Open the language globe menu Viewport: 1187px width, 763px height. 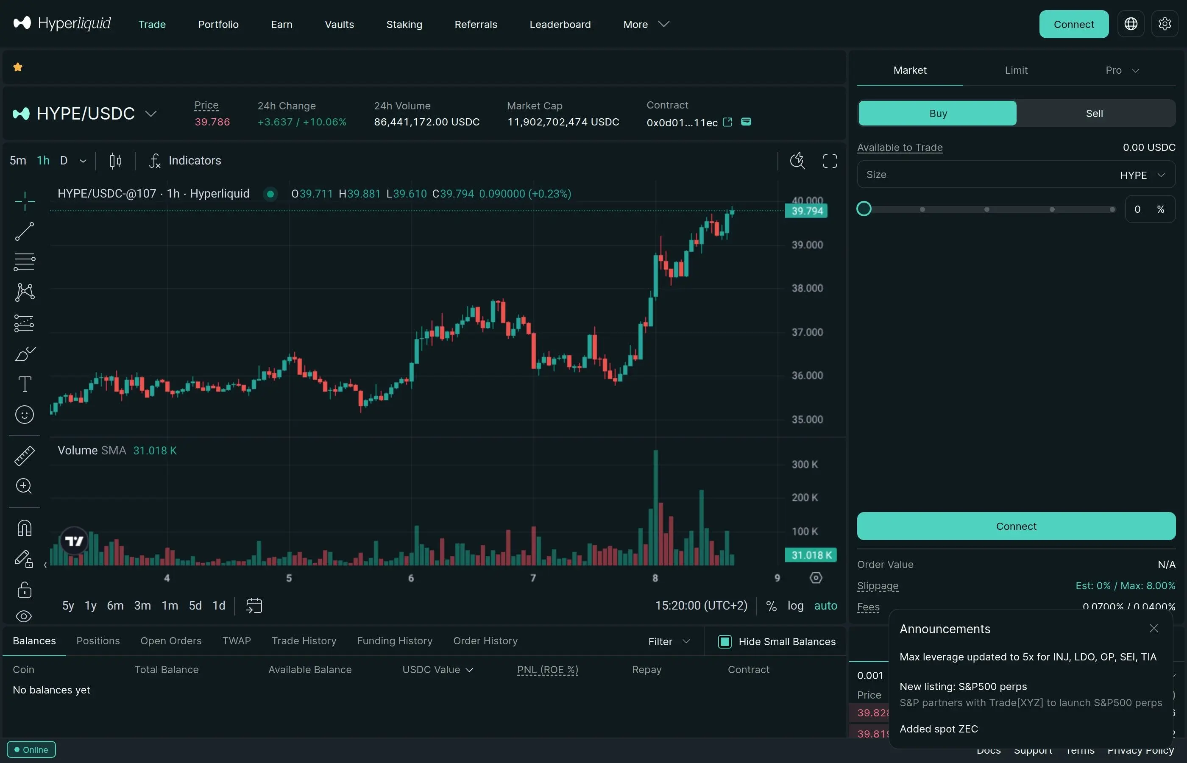tap(1131, 24)
